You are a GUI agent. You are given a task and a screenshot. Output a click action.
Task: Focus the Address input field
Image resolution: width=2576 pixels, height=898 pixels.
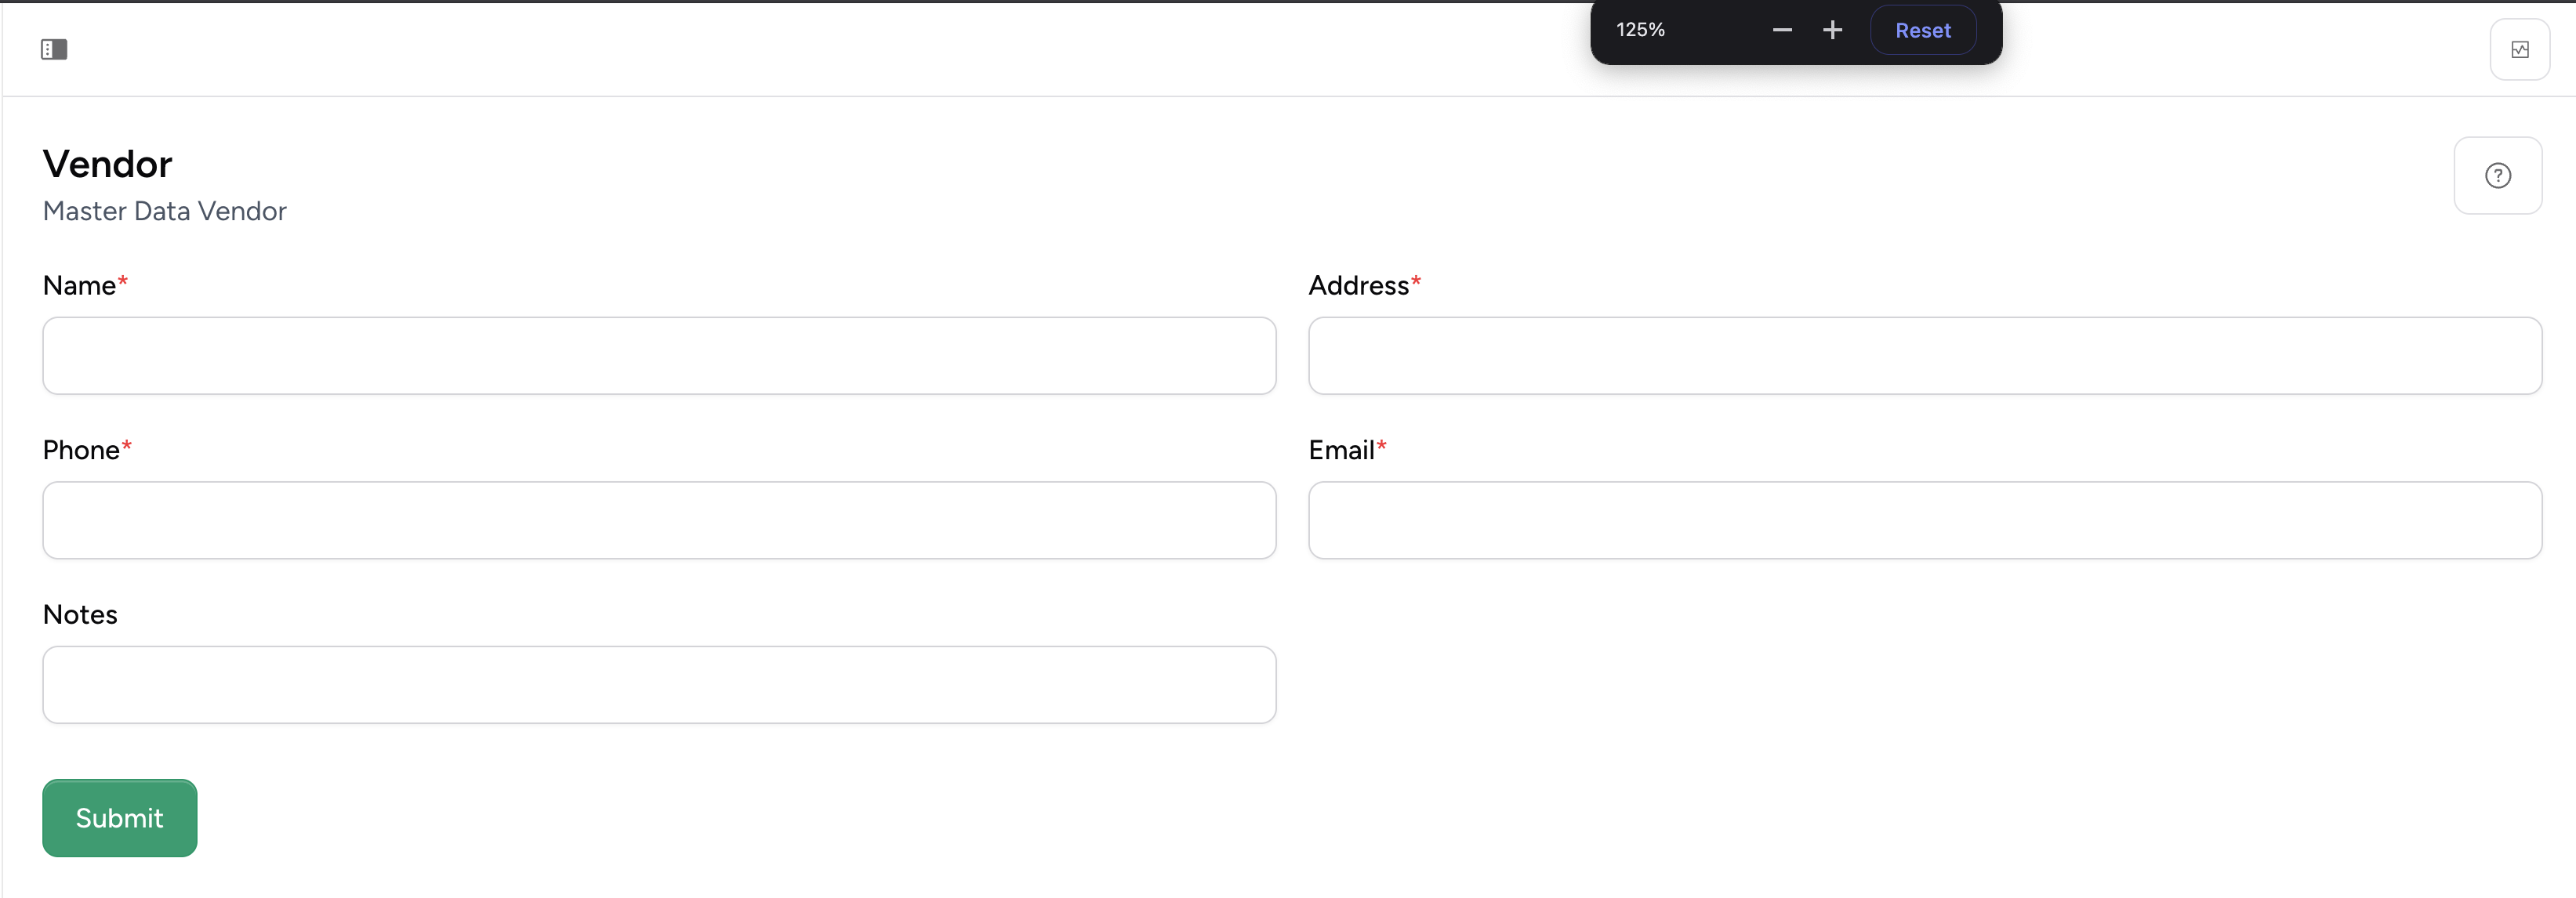coord(1924,356)
